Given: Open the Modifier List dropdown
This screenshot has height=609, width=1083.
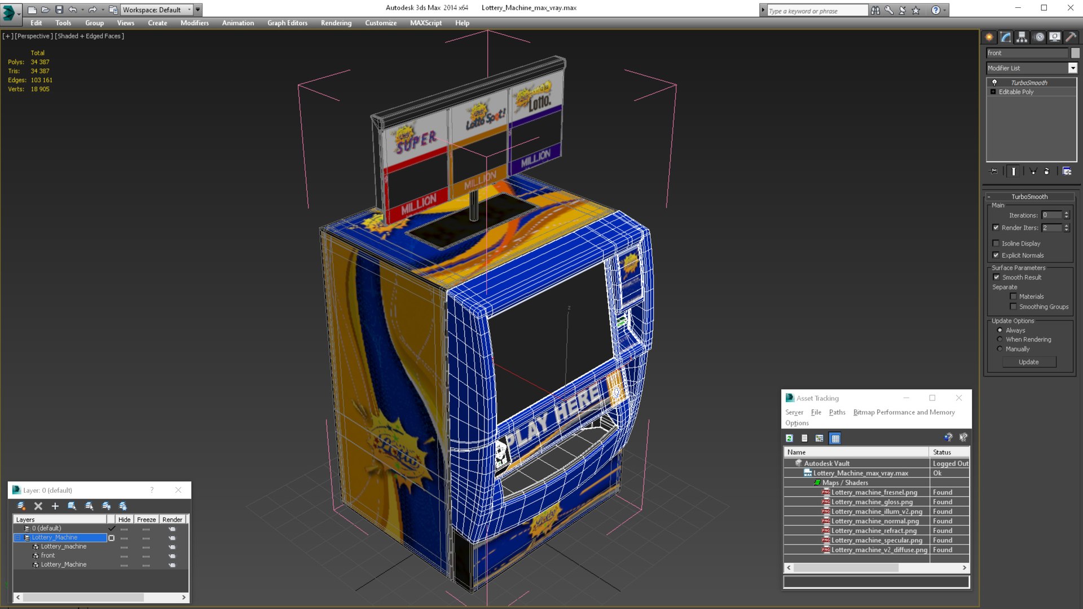Looking at the screenshot, I should point(1072,68).
